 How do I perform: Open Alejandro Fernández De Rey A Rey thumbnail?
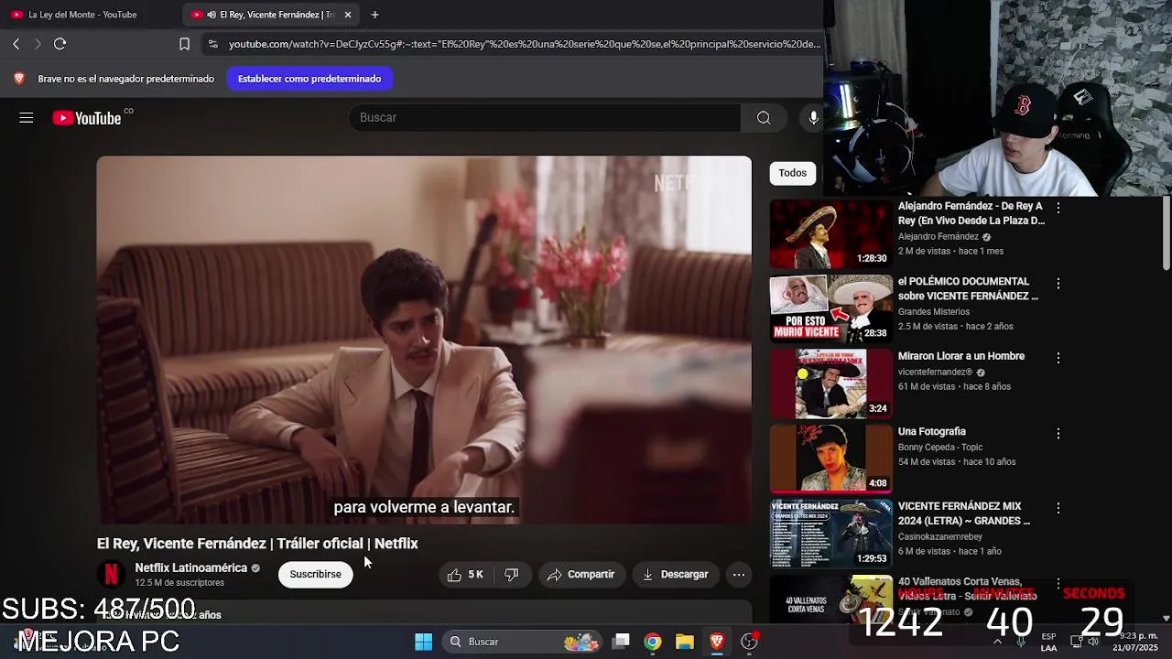point(830,233)
